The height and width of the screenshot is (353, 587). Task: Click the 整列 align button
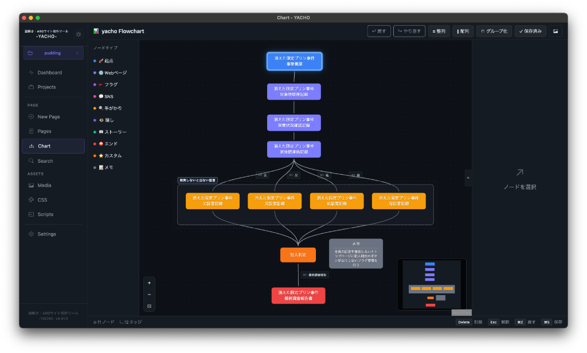coord(439,31)
